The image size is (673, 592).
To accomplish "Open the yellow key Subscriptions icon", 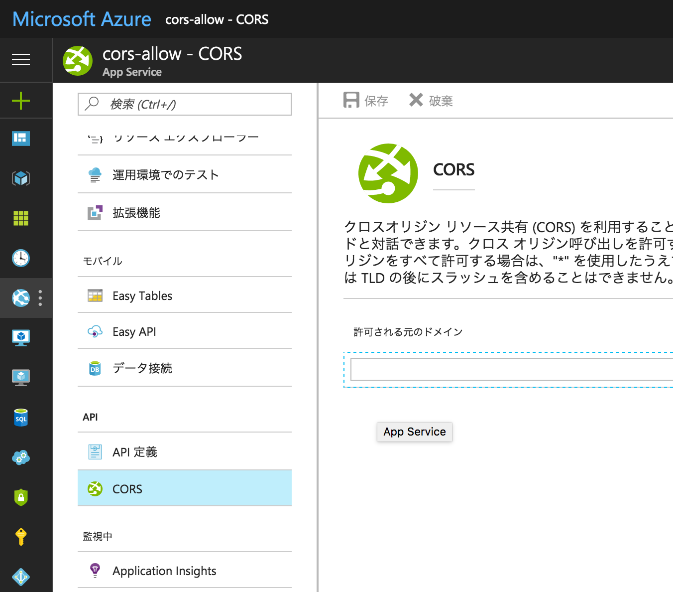I will tap(21, 537).
